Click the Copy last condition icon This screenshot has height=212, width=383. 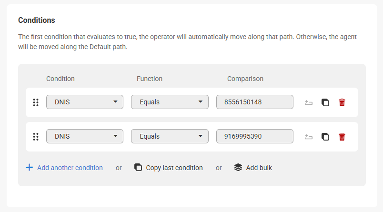(138, 167)
